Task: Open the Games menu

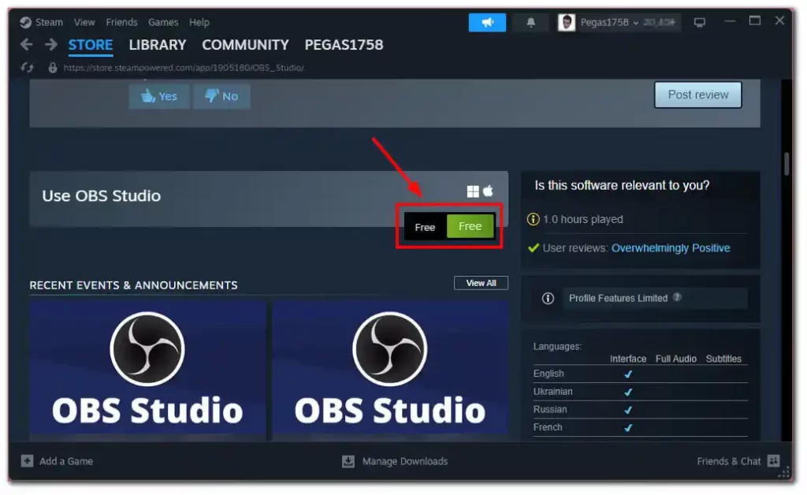Action: pyautogui.click(x=163, y=22)
